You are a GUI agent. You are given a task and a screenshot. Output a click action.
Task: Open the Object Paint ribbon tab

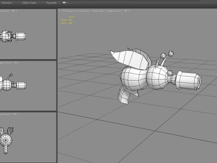(x=29, y=3)
